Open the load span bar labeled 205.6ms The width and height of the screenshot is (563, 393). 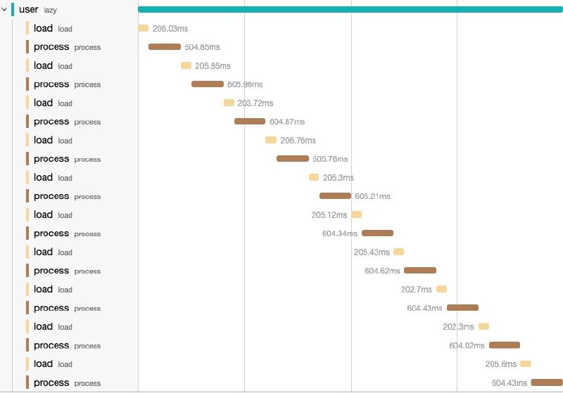pyautogui.click(x=526, y=363)
